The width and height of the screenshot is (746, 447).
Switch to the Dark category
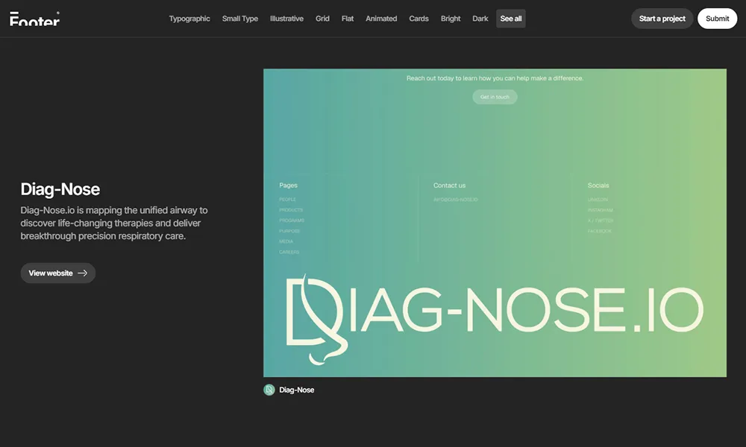[x=480, y=19]
